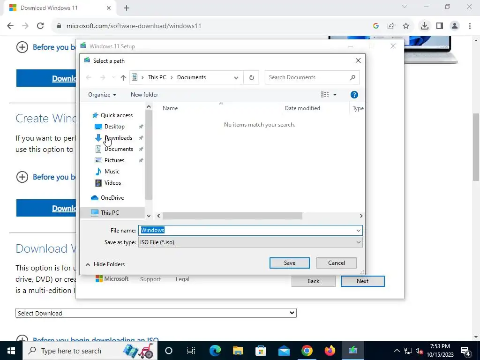The width and height of the screenshot is (480, 360).
Task: Click Documents in breadcrumb path
Action: [x=191, y=77]
